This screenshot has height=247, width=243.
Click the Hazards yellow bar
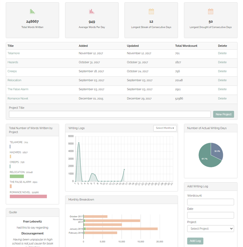pyautogui.click(x=10, y=156)
